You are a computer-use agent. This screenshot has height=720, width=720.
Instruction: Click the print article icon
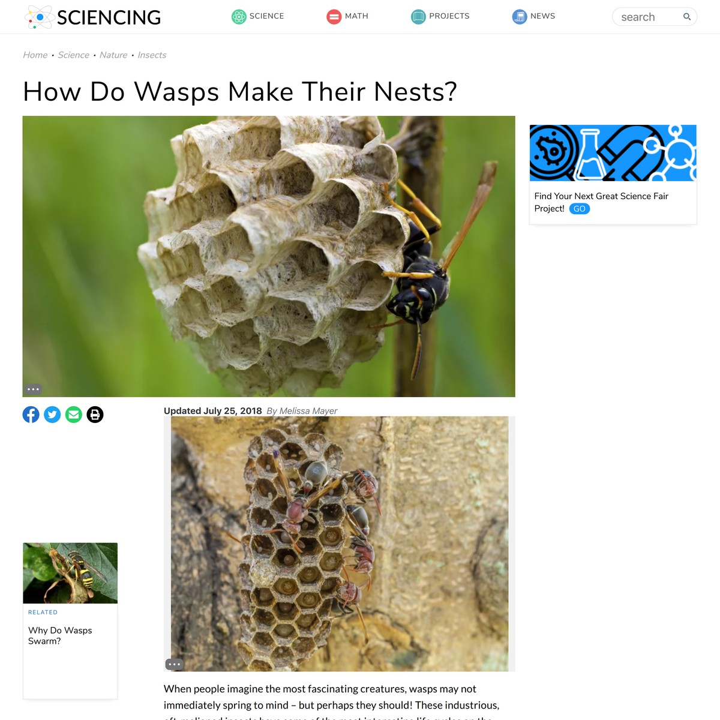pos(95,415)
